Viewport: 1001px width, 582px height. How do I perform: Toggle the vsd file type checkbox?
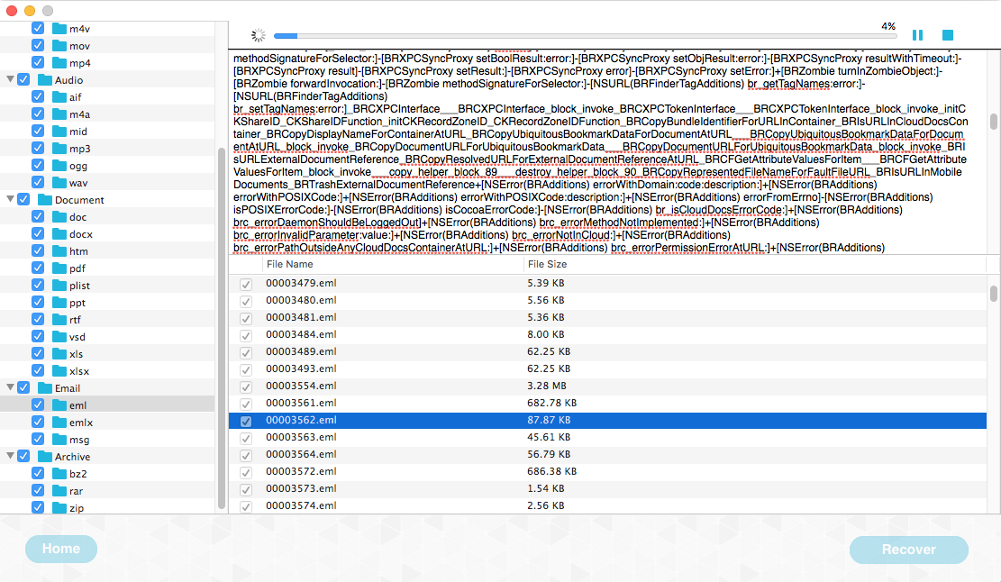tap(38, 336)
